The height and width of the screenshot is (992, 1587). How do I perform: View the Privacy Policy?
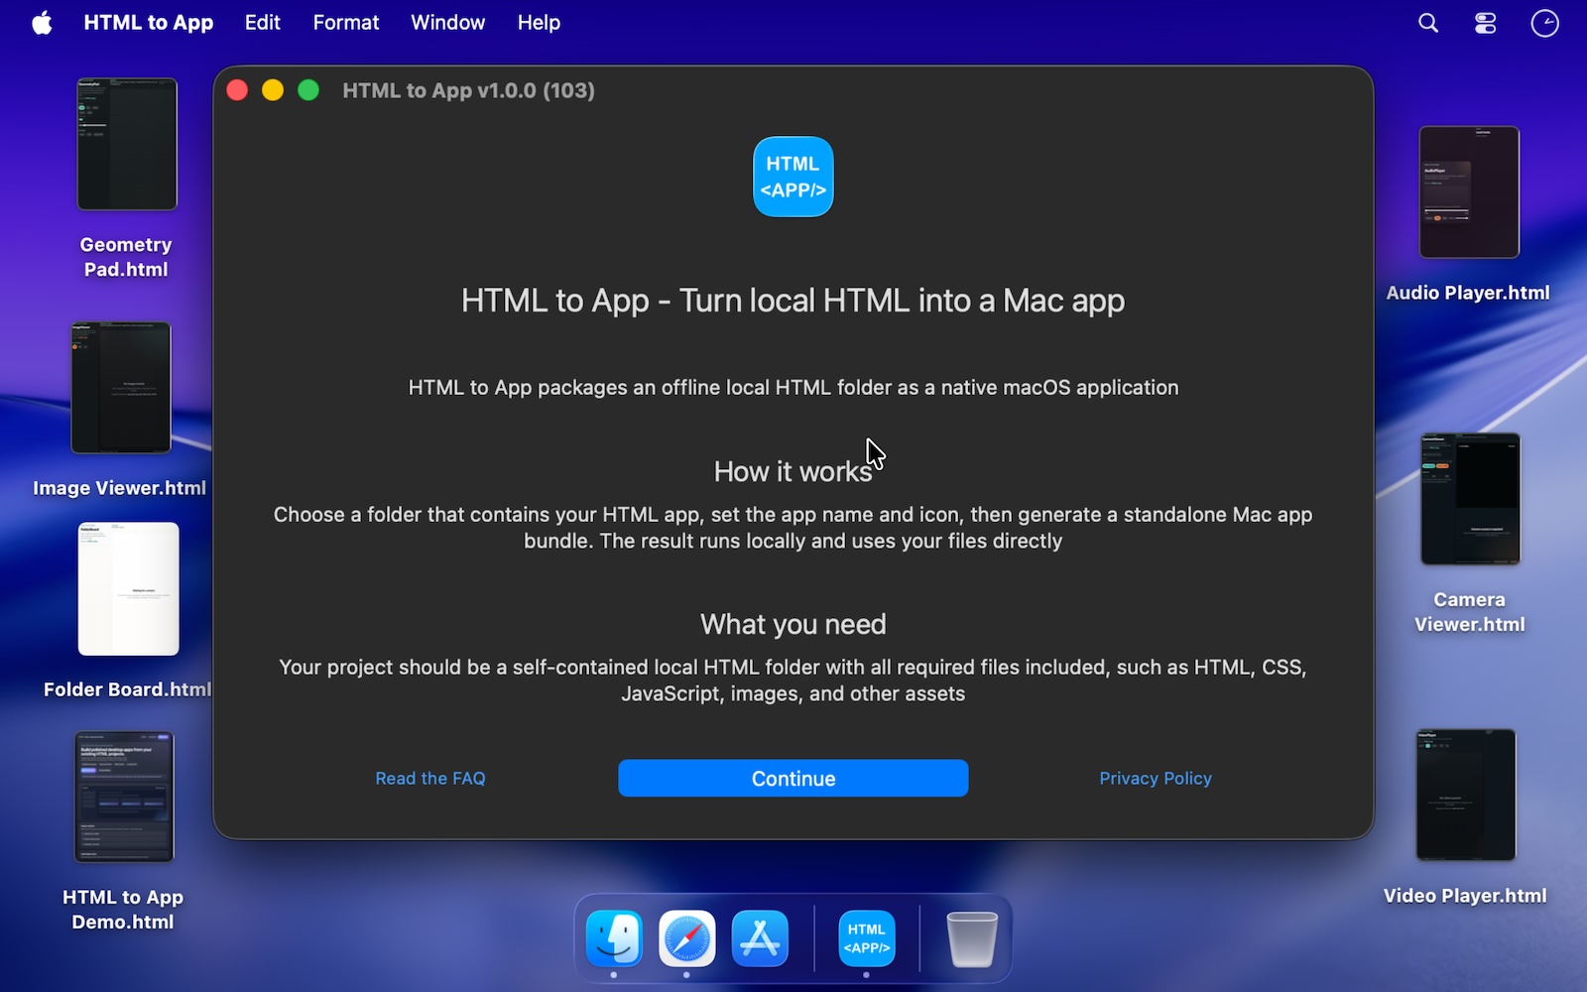(x=1155, y=778)
